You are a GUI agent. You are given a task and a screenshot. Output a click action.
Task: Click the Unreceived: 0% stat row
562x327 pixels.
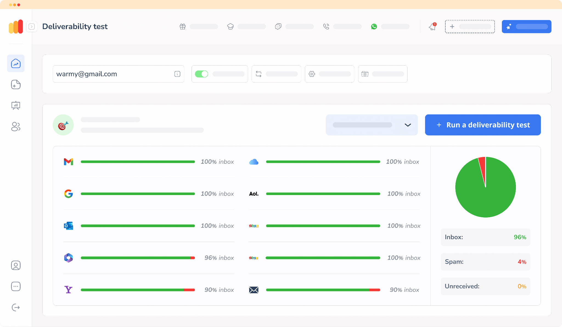pyautogui.click(x=485, y=286)
